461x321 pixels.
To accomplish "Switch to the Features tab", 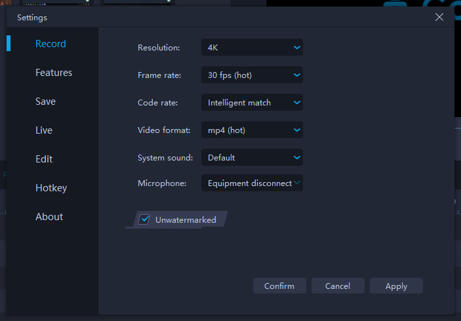I will click(54, 72).
